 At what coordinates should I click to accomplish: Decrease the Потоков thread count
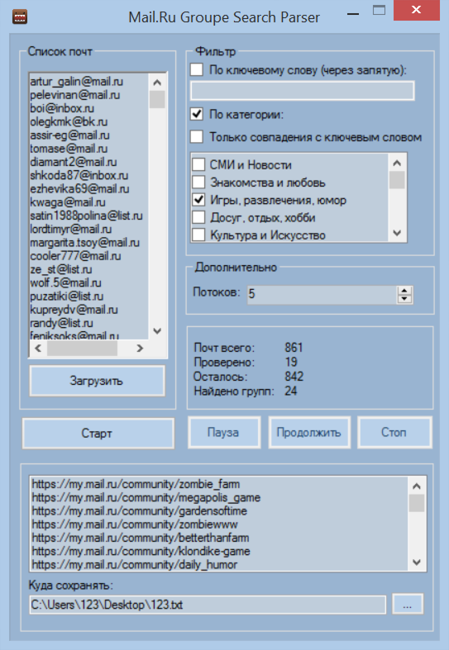click(404, 298)
